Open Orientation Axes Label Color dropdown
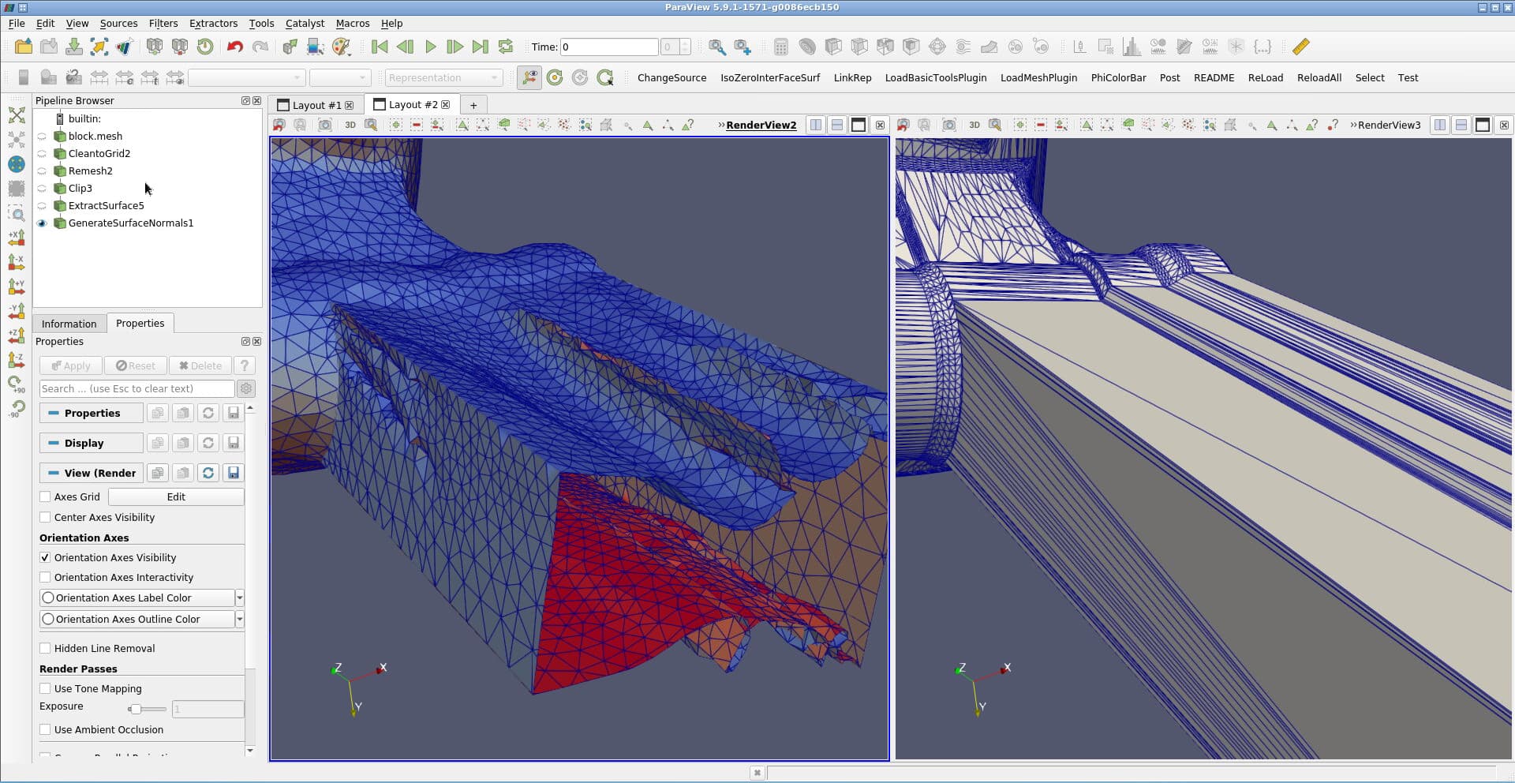 coord(239,598)
